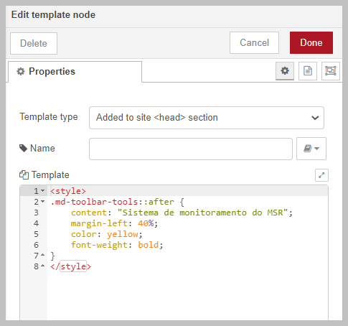The width and height of the screenshot is (348, 326).
Task: Delete the template node
Action: 34,43
